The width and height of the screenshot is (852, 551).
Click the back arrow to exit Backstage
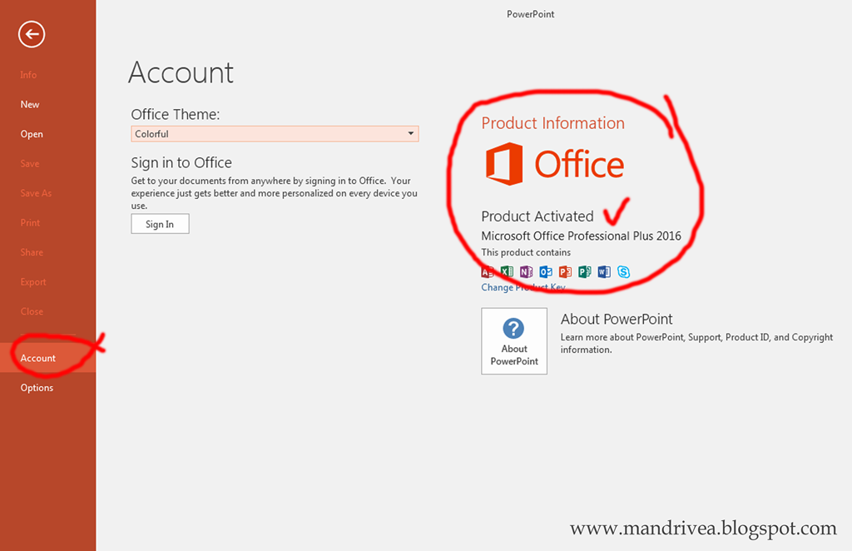point(32,34)
